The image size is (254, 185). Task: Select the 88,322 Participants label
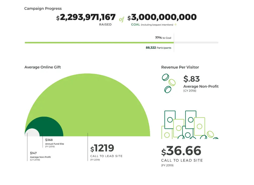pos(158,48)
